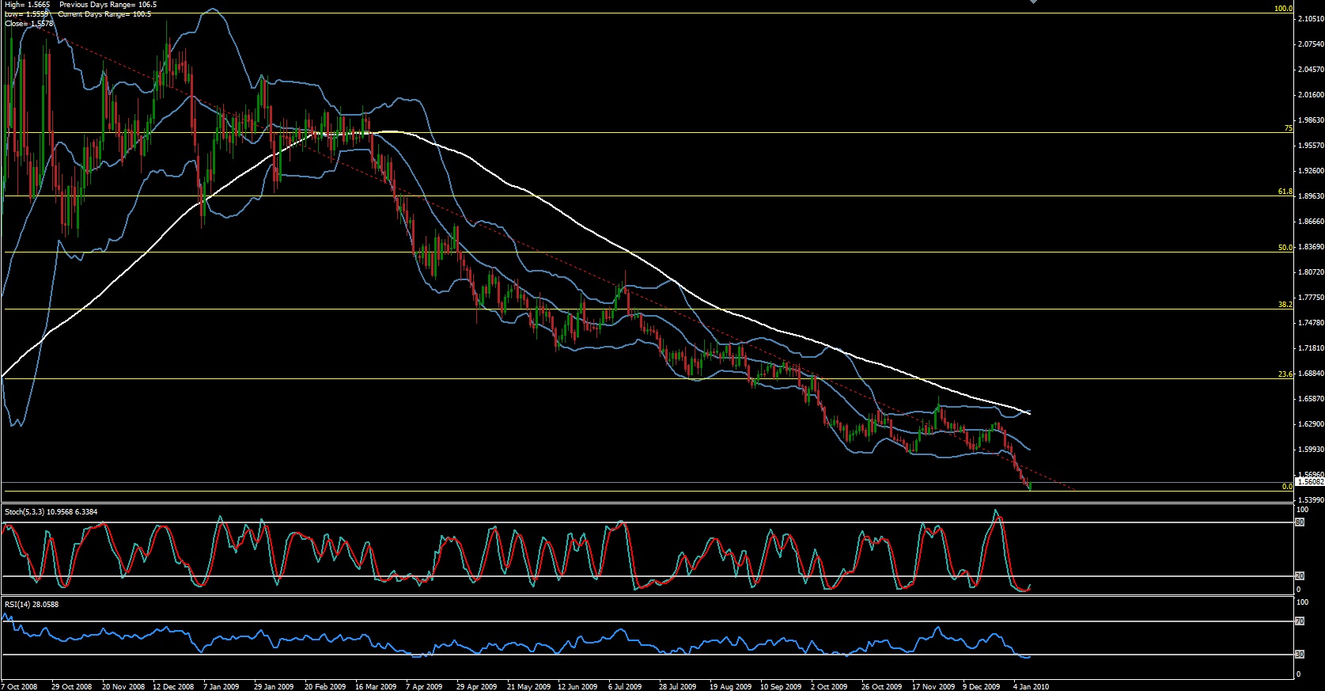
Task: Click the 16 Mar 2009 date label
Action: pos(376,686)
